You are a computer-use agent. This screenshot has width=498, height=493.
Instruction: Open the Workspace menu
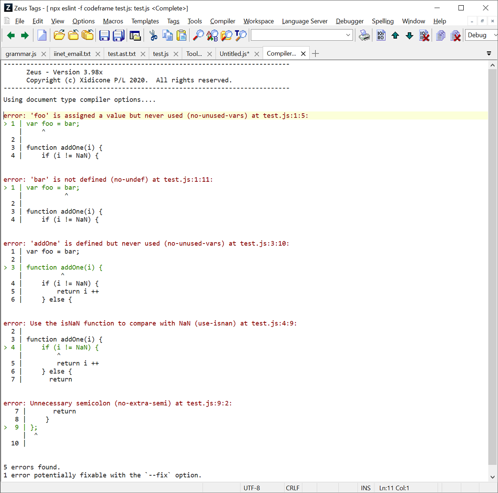pos(259,21)
